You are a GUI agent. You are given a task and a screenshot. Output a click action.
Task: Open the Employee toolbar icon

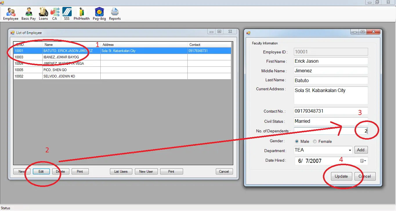pos(11,14)
